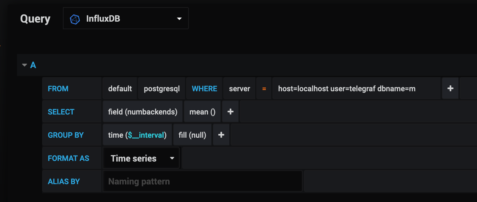This screenshot has width=477, height=202.
Task: Click the ALIAS BY row label
Action: [x=72, y=181]
